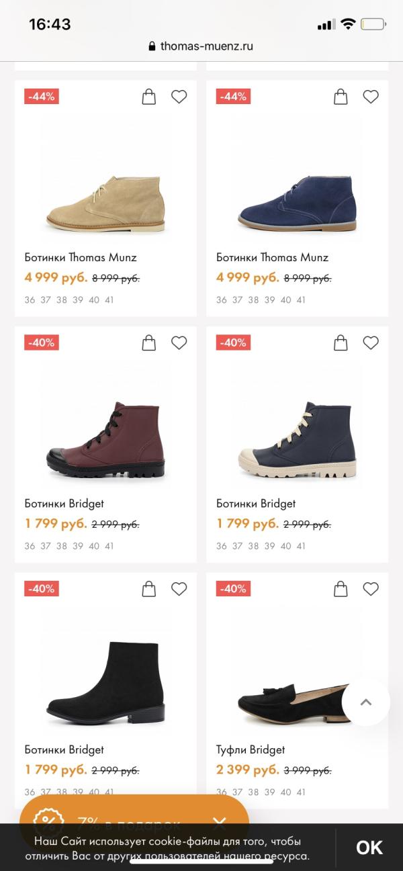Favorite the beige Thomas Munz boots
This screenshot has width=403, height=871.
(x=179, y=97)
